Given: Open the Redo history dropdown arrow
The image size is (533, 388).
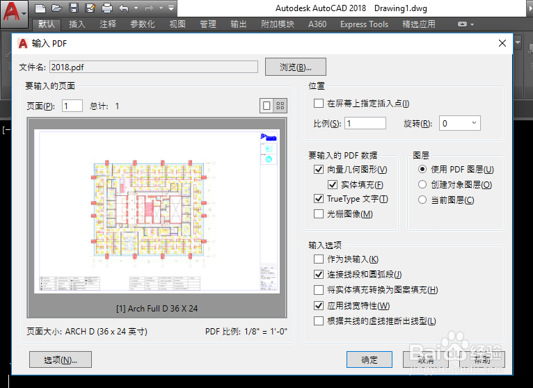Looking at the screenshot, I should pos(161,8).
